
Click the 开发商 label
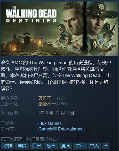[x=8, y=123]
